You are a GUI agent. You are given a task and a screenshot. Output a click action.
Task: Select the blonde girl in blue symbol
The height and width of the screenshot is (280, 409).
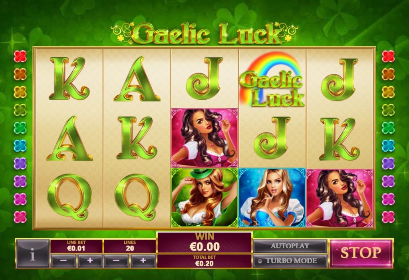tap(272, 197)
